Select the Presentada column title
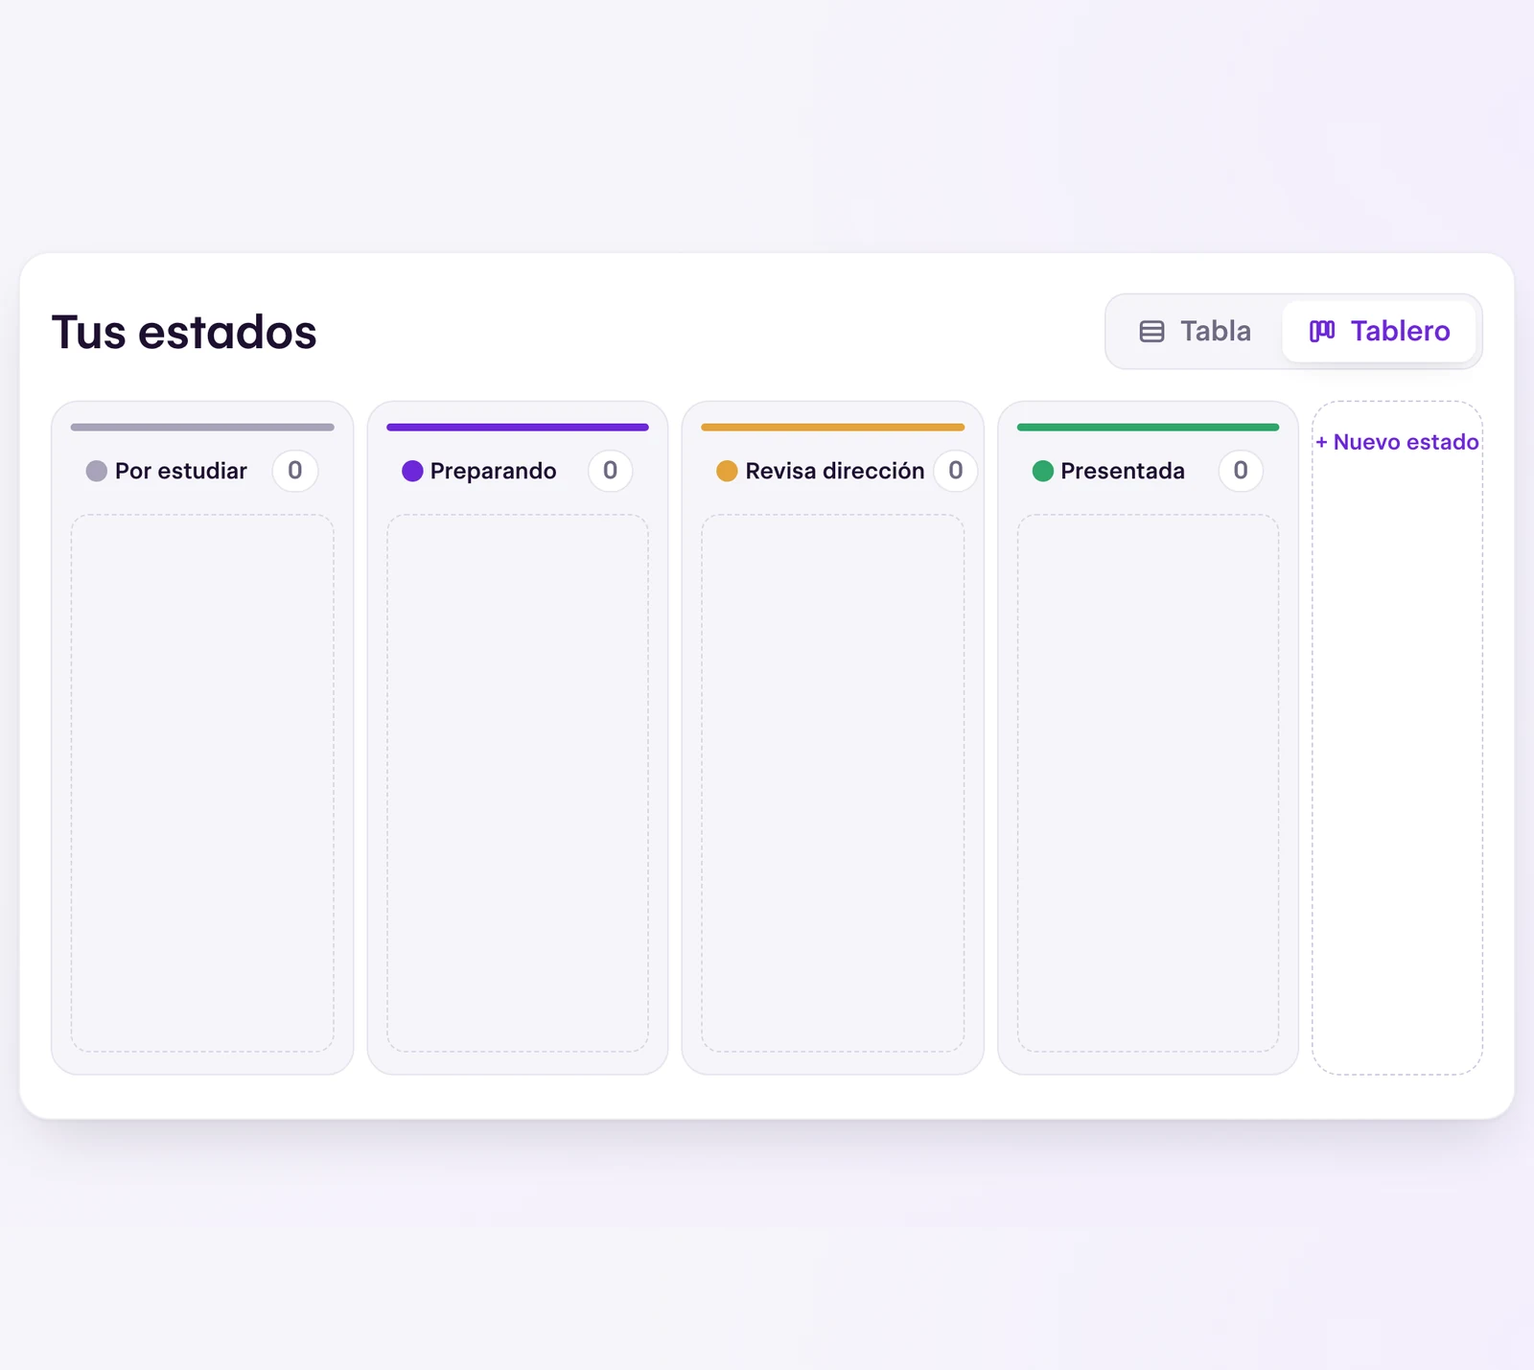Image resolution: width=1534 pixels, height=1370 pixels. point(1123,471)
